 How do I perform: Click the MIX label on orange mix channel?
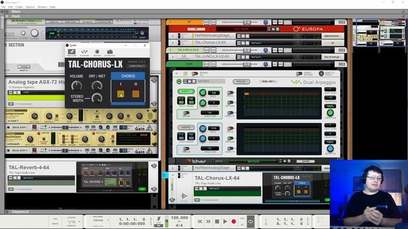[342, 22]
